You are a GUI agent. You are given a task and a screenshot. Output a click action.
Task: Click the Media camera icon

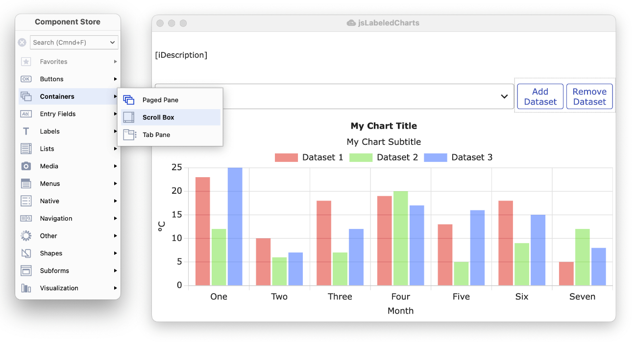click(x=26, y=166)
